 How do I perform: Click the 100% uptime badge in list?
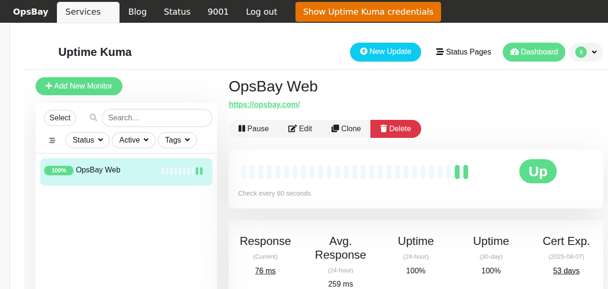coord(59,171)
